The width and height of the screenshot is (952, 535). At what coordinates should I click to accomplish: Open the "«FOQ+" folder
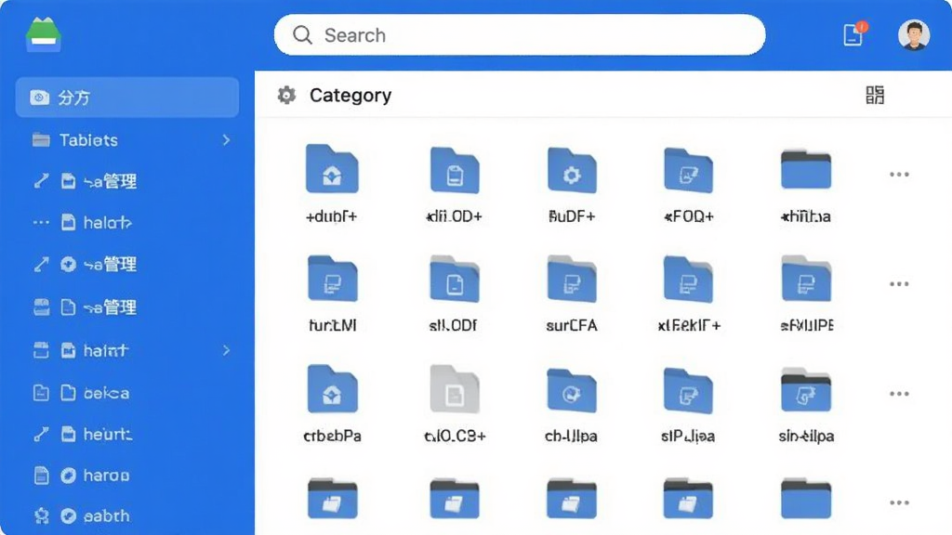689,171
